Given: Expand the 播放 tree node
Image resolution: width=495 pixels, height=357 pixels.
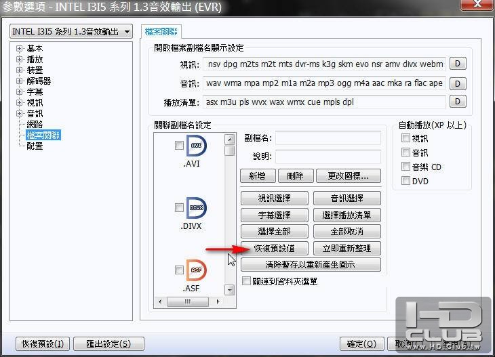Looking at the screenshot, I should click(x=19, y=60).
